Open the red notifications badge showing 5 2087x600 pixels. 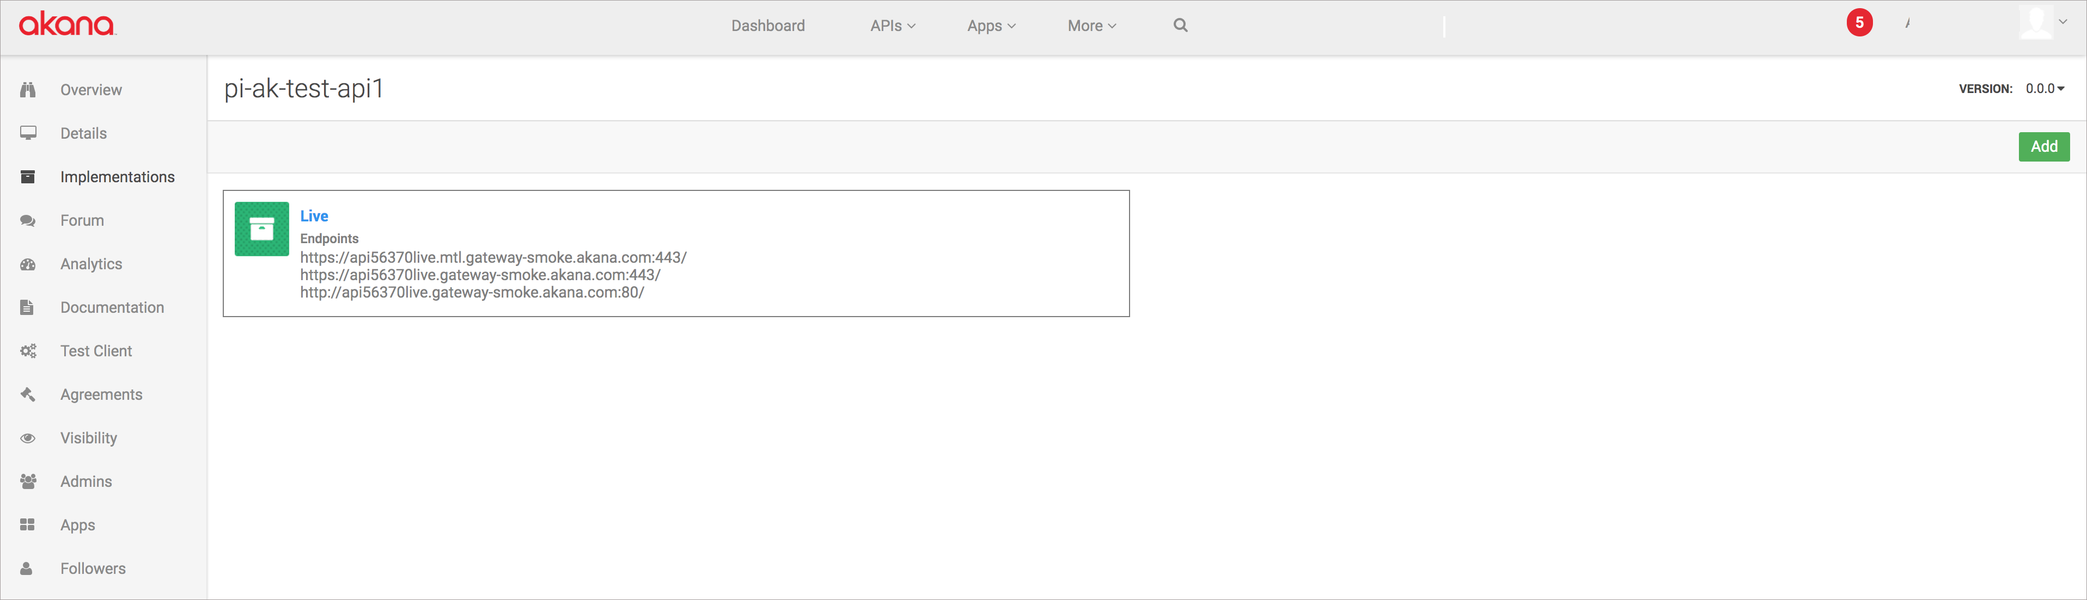click(x=1859, y=23)
